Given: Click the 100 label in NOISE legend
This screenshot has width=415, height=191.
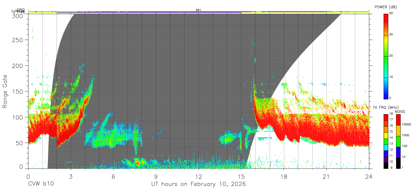Looking at the screenshot, I should point(405,146).
